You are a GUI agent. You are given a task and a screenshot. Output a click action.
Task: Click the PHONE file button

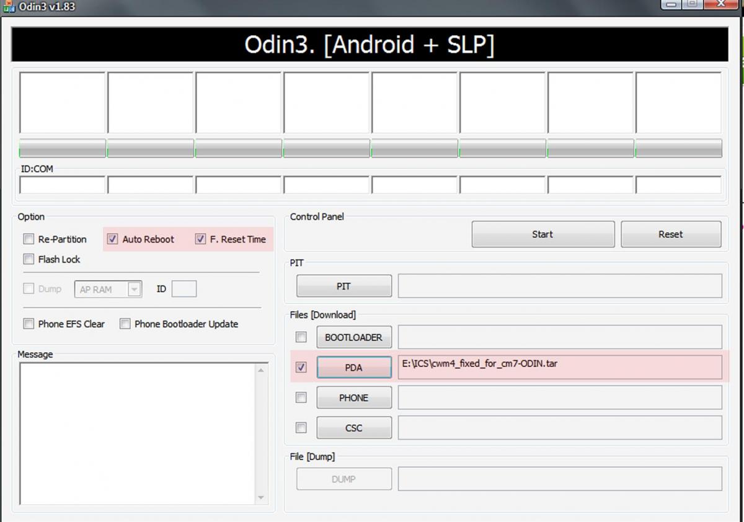pyautogui.click(x=354, y=397)
